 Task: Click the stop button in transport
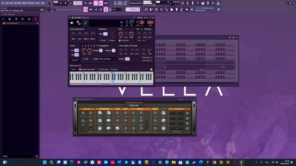click(66, 3)
